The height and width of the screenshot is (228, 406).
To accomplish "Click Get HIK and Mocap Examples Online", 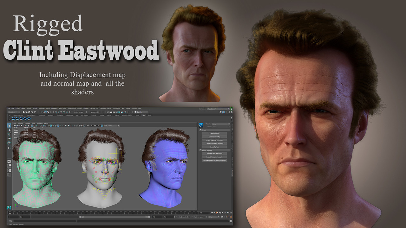I will [x=215, y=160].
